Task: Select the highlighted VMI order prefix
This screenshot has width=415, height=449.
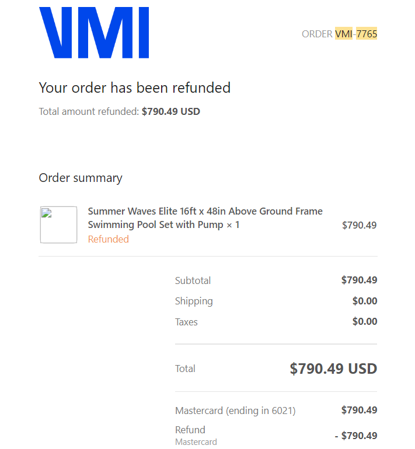Action: [344, 34]
